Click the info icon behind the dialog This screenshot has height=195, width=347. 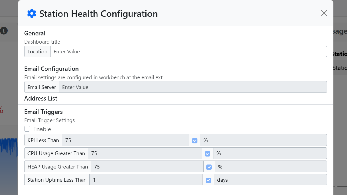point(4,31)
